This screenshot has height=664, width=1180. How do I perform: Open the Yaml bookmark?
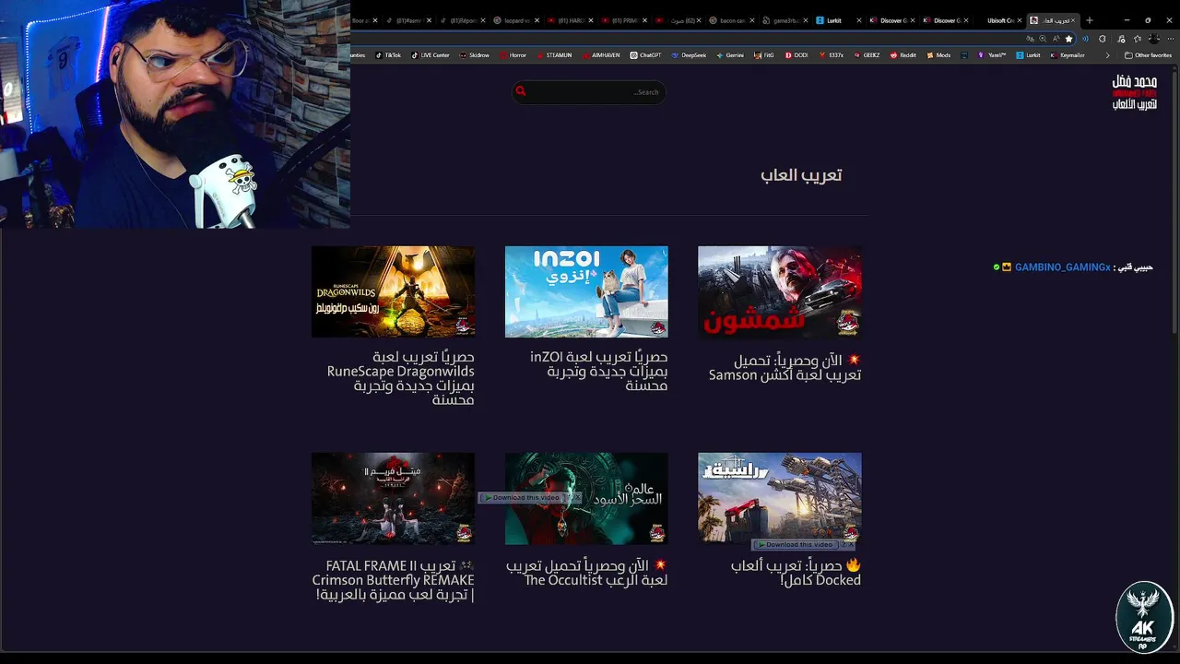(x=992, y=55)
